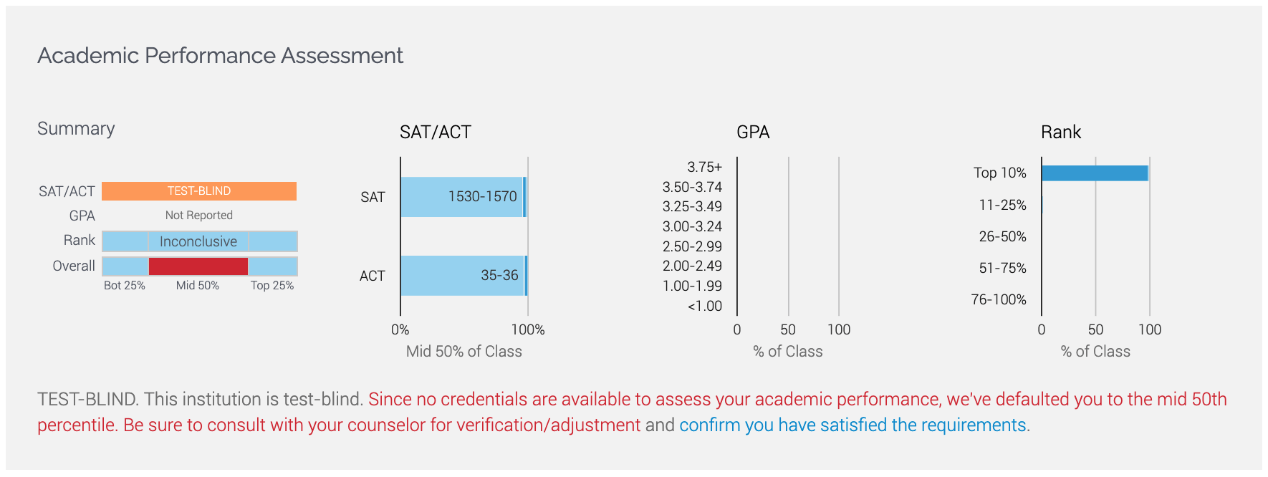Click the ACT 35-36 bar
The width and height of the screenshot is (1268, 477).
tap(464, 276)
